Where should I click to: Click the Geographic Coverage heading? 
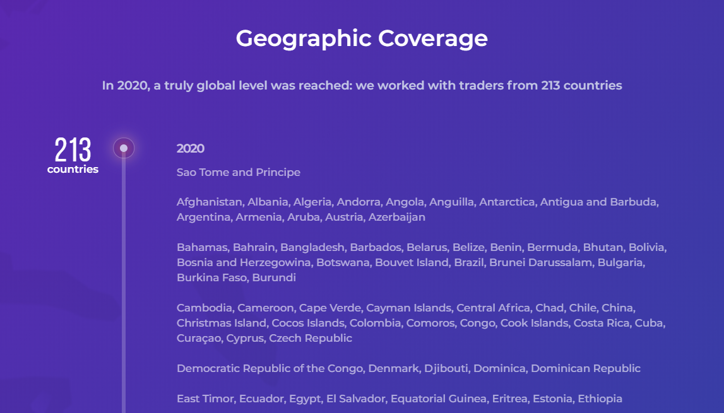pos(362,38)
